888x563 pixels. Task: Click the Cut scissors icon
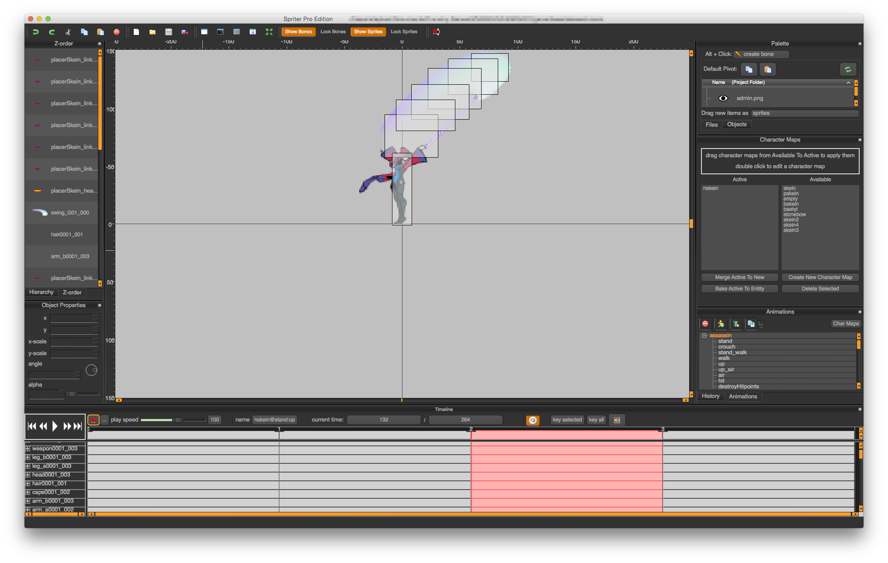tap(68, 32)
